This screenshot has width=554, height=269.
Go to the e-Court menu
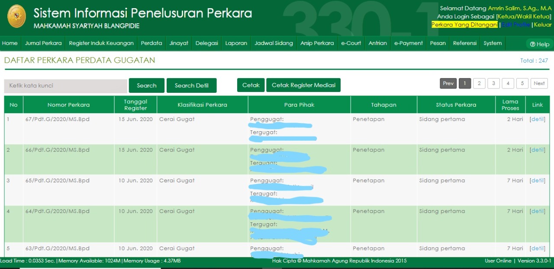[x=351, y=43]
